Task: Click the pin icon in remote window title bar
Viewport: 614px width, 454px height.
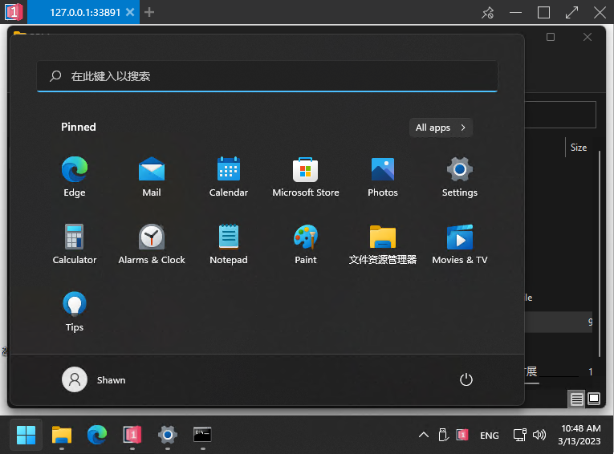Action: (487, 13)
